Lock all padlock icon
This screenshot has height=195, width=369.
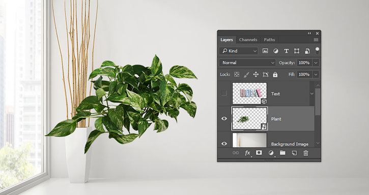pos(275,75)
